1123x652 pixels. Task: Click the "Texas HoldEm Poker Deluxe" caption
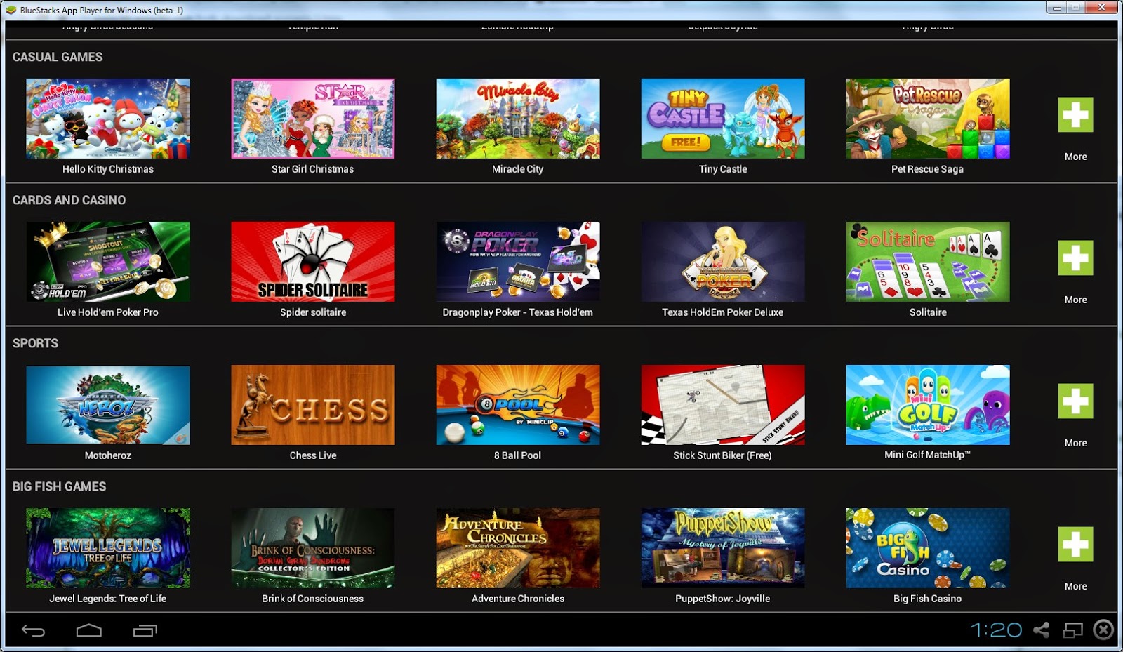coord(723,312)
